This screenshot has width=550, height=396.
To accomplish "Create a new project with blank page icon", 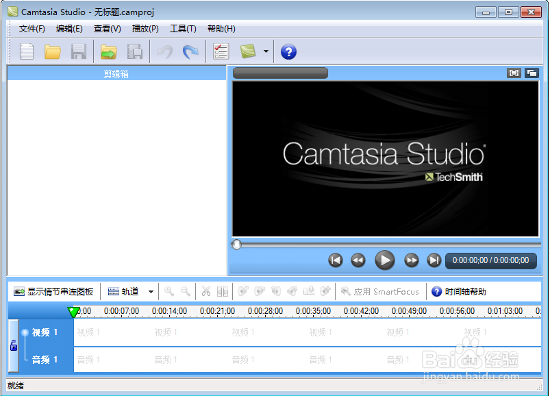I will click(27, 51).
